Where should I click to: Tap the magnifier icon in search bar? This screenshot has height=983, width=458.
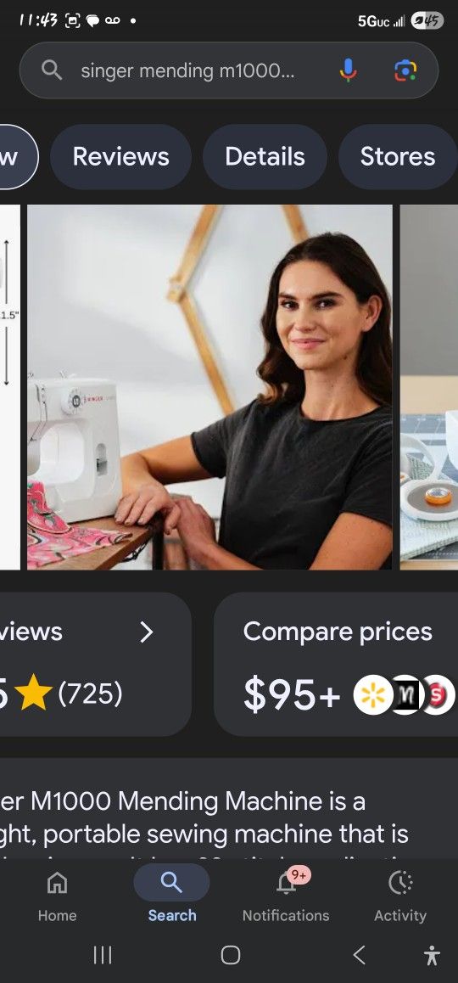[52, 70]
